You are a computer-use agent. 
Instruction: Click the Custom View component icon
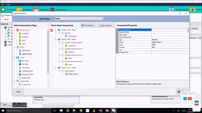click(x=20, y=84)
